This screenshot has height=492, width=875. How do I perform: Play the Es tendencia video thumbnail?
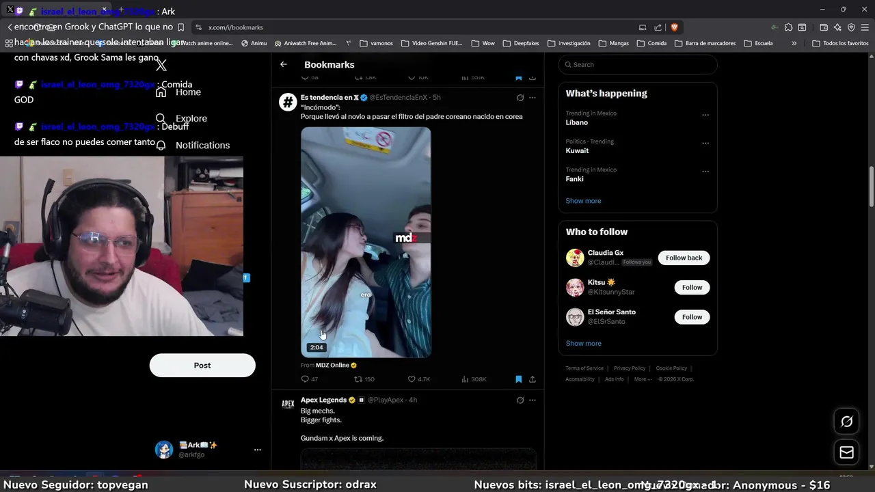point(366,242)
